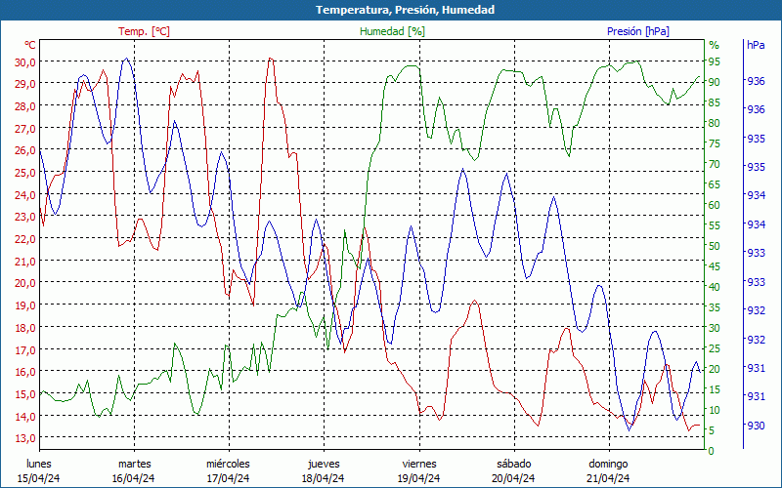Viewport: 782px width, 488px height.
Task: Click the '15,0' temperature axis tick
Action: (25, 394)
